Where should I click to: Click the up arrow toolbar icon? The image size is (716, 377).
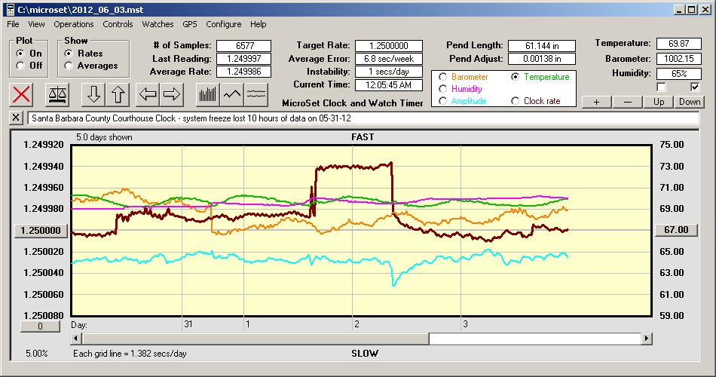pyautogui.click(x=118, y=94)
